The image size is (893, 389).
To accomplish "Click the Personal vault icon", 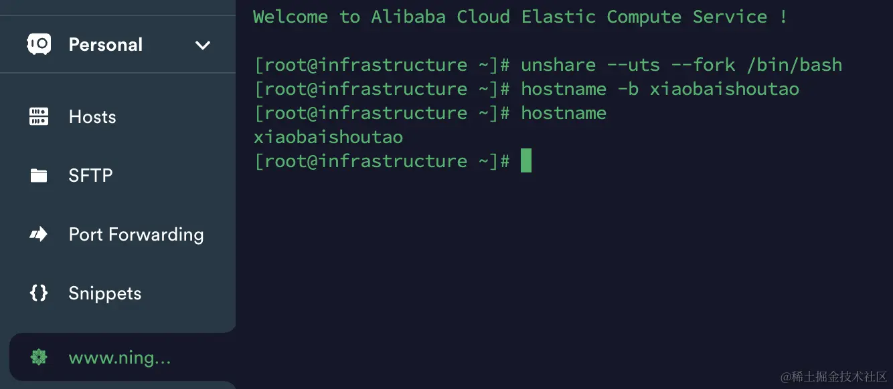I will (x=39, y=45).
